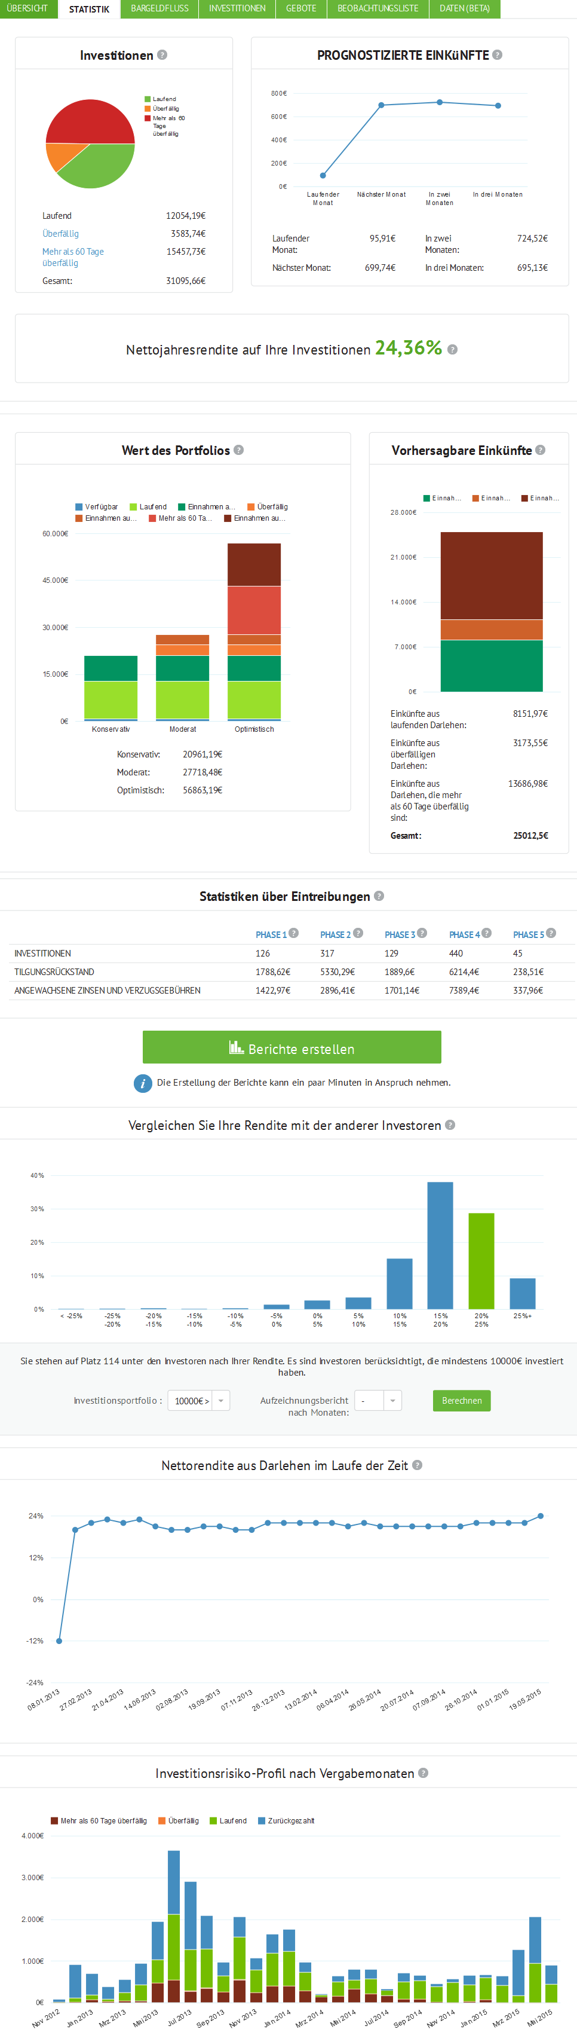Click the 24,36% return value
The height and width of the screenshot is (2035, 577).
pos(408,347)
